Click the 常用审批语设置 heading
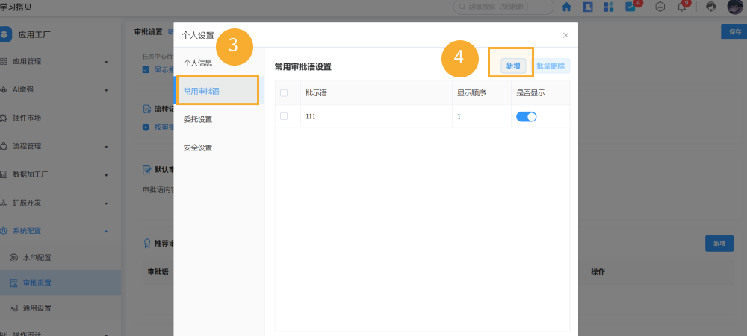 (303, 67)
